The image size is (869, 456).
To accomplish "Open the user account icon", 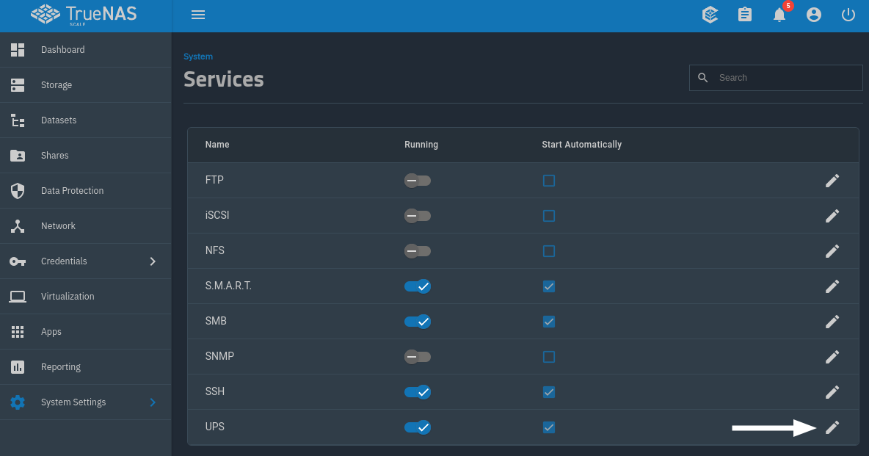I will tap(814, 15).
